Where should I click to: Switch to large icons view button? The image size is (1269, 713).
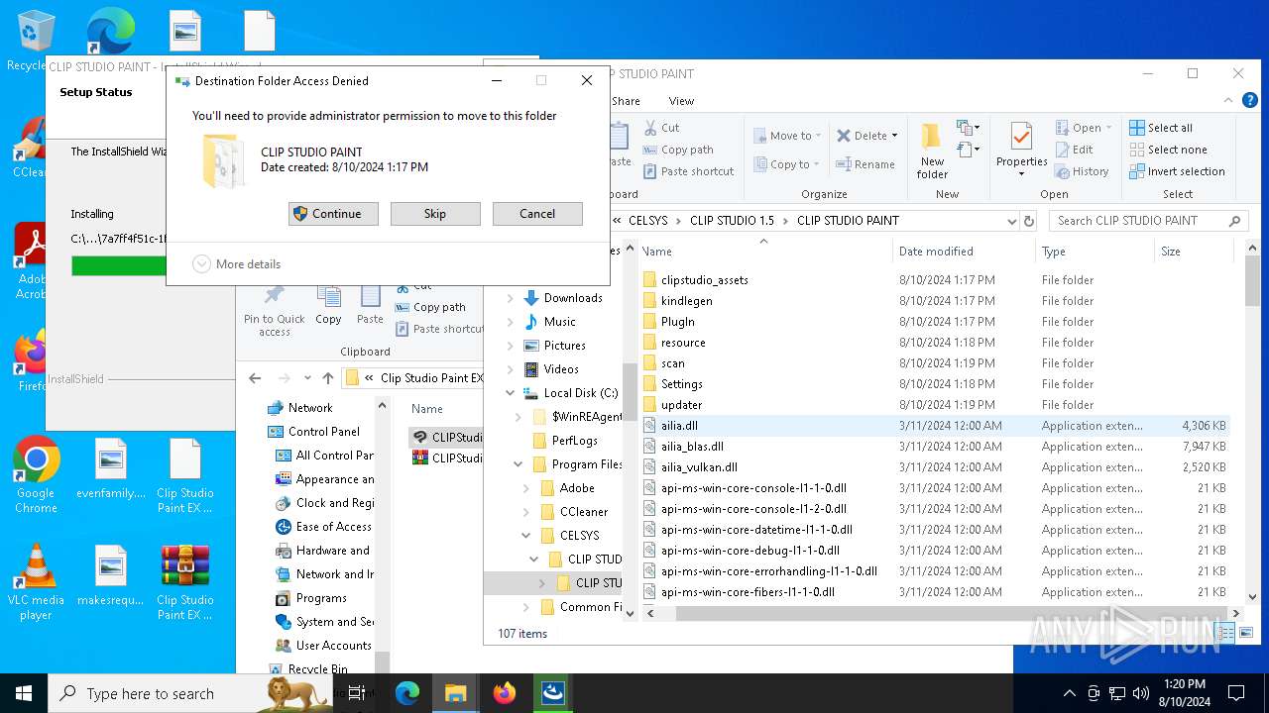click(1246, 633)
